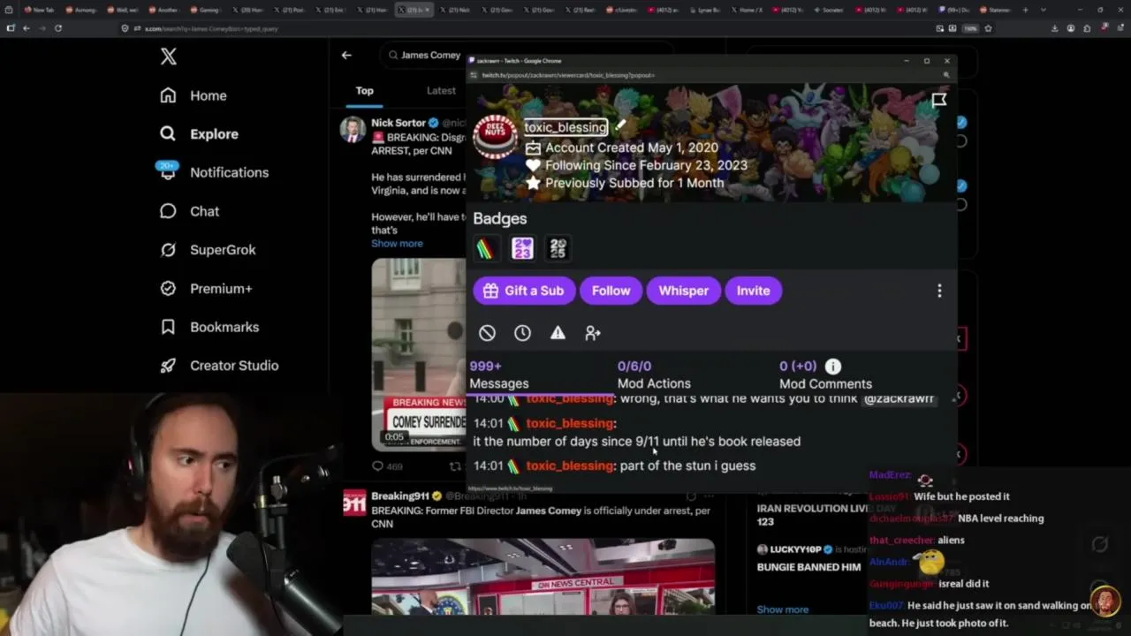Viewport: 1131px width, 636px height.
Task: Open Breaking911 profile name link
Action: [399, 496]
